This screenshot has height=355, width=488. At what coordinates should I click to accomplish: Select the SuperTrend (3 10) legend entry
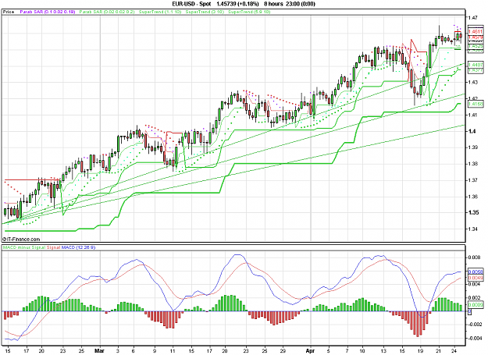pos(205,12)
